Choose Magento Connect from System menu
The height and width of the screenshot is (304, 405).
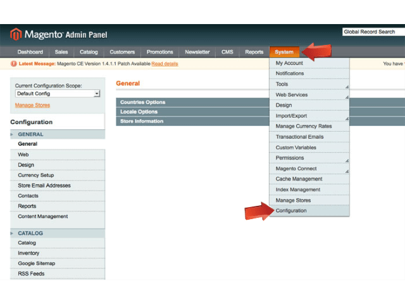pyautogui.click(x=296, y=168)
